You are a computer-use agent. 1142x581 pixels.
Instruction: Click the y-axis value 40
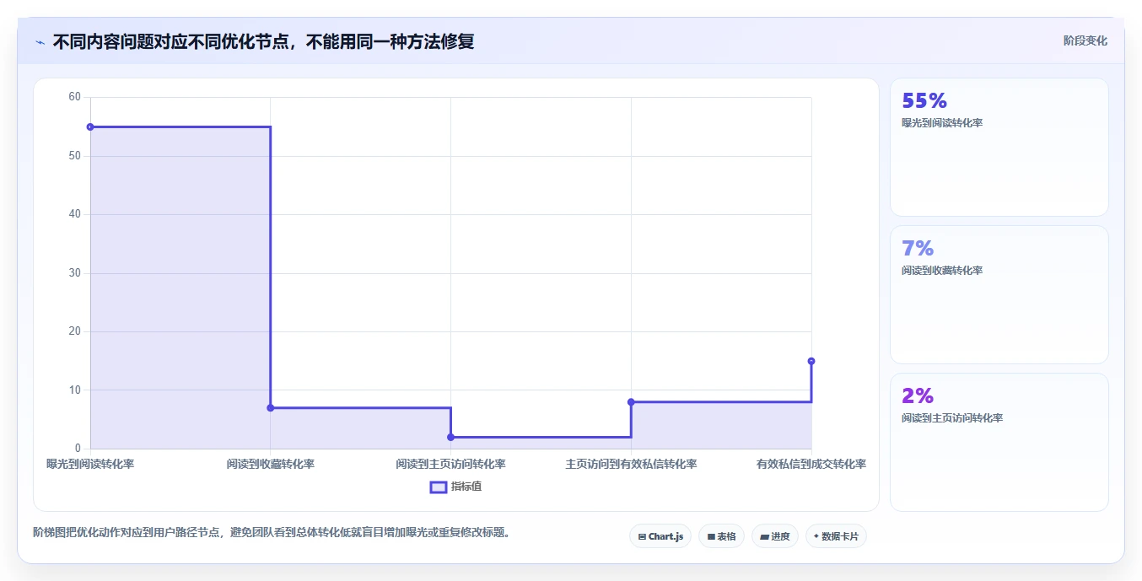point(74,214)
